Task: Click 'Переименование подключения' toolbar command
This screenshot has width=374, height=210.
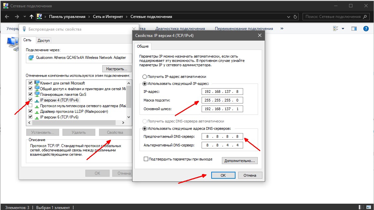Action: (244, 29)
